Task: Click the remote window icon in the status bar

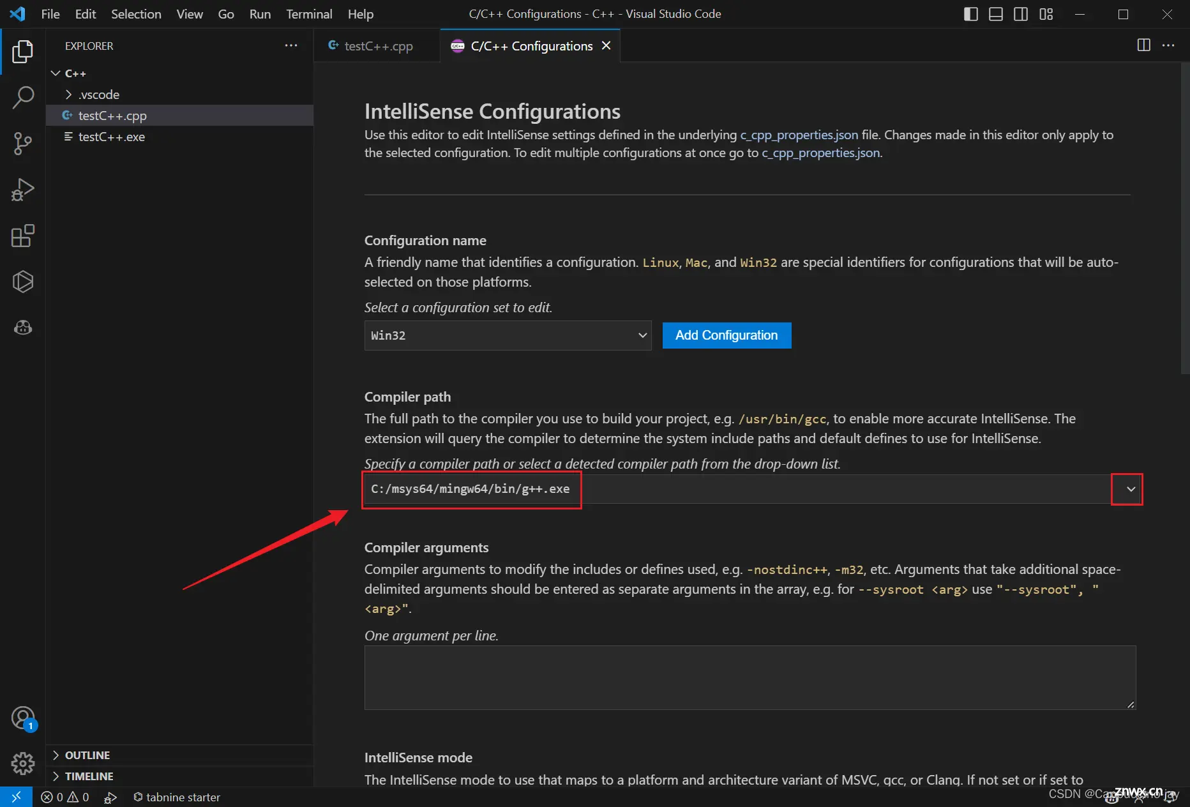Action: click(16, 797)
